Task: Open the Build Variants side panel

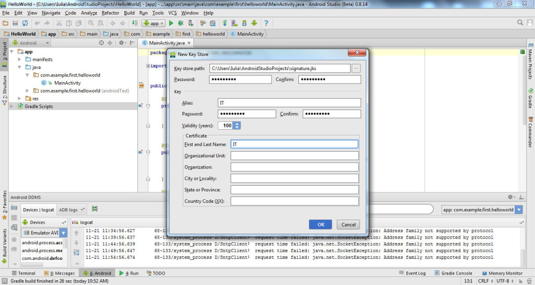Action: [4, 246]
